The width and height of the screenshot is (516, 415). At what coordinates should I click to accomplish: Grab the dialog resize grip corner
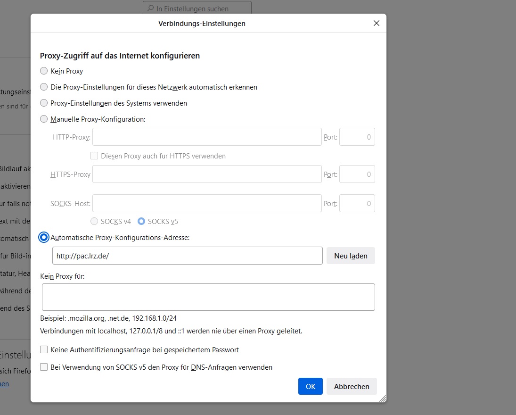(x=383, y=398)
